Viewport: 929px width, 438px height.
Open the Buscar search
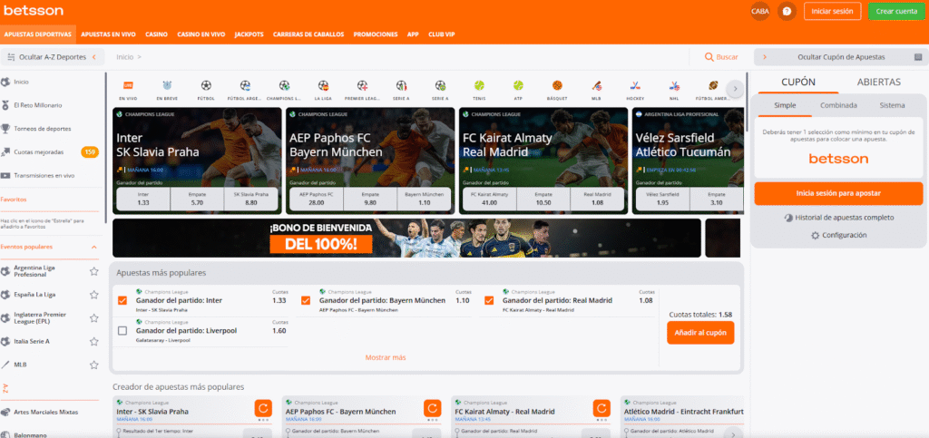(721, 57)
